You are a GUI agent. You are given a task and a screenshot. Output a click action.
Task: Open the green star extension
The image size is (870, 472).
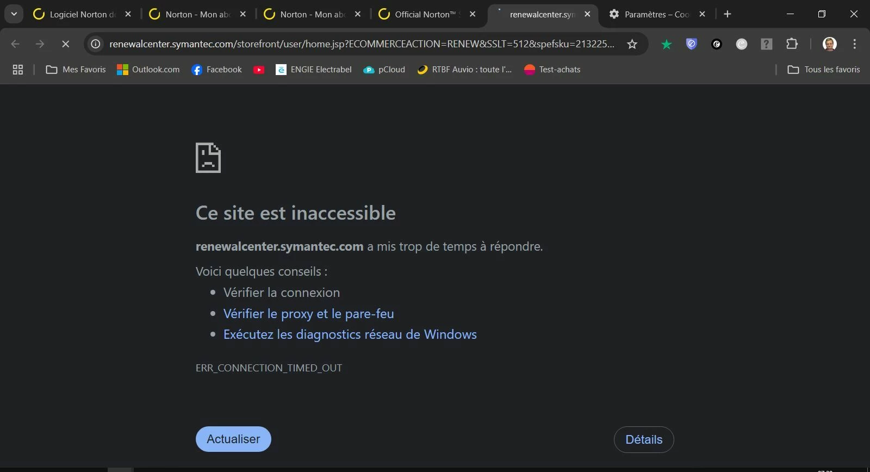(666, 44)
